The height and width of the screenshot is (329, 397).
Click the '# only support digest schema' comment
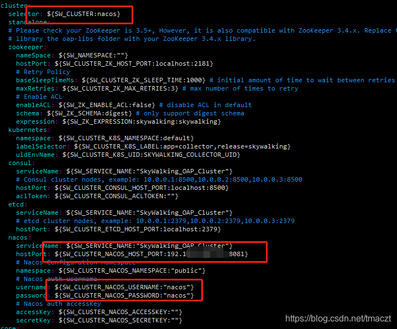[190, 114]
